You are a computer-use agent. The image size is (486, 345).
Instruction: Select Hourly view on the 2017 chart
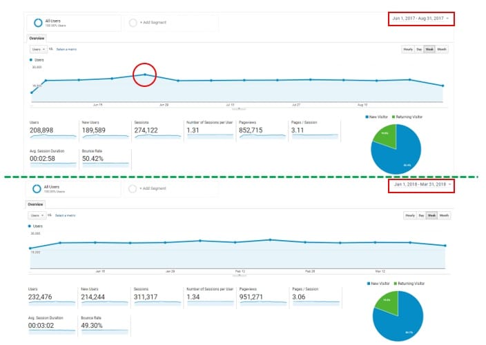pyautogui.click(x=408, y=50)
